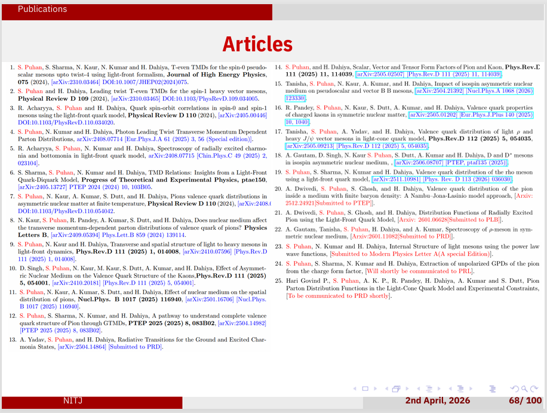Viewport: 547px width, 413px height.
Task: Click the whole presentation outline icon
Action: tap(493, 389)
